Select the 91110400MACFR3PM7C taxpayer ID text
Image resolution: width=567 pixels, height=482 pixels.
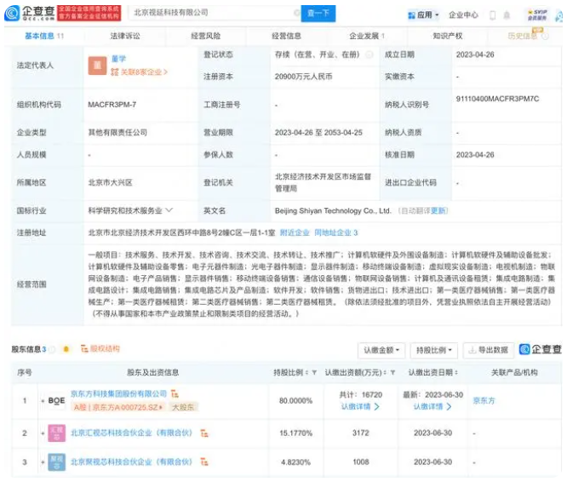point(497,99)
